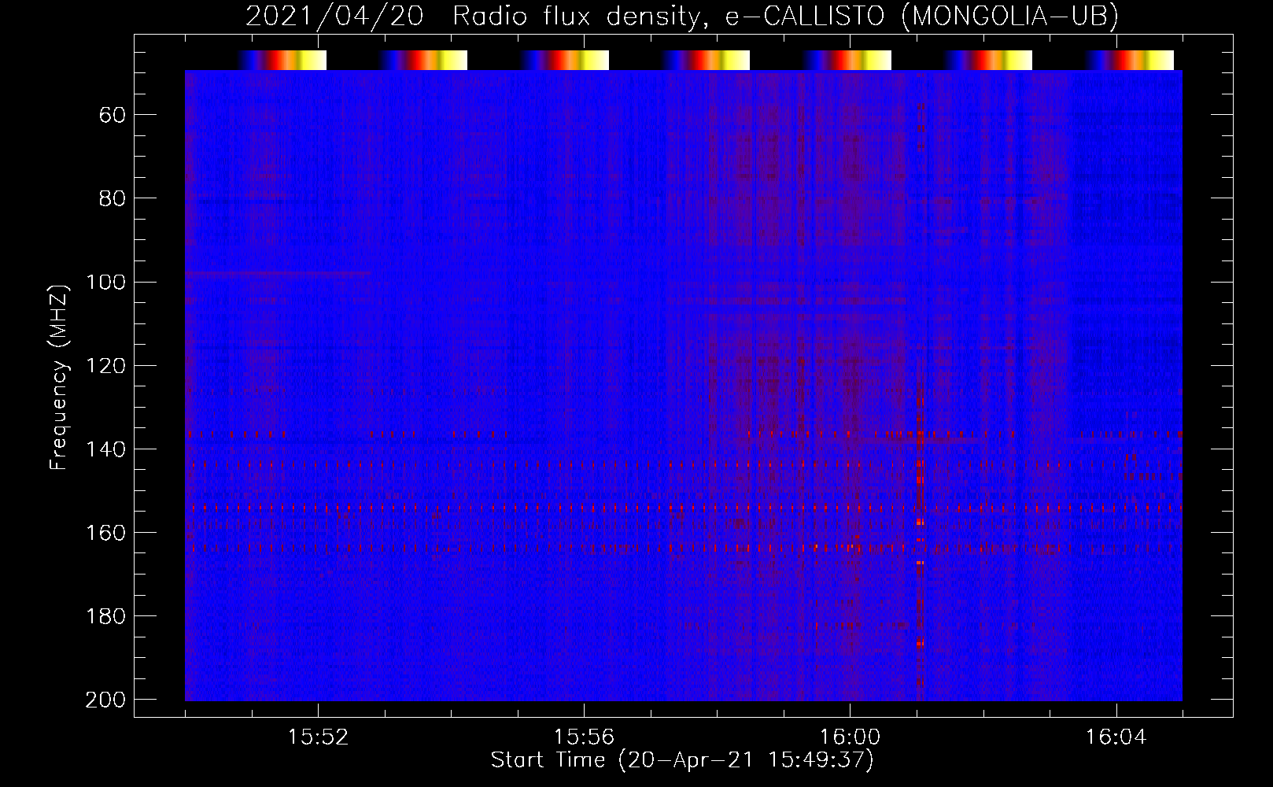Image resolution: width=1273 pixels, height=787 pixels.
Task: Click the 180 frequency tick label
Action: [x=105, y=616]
